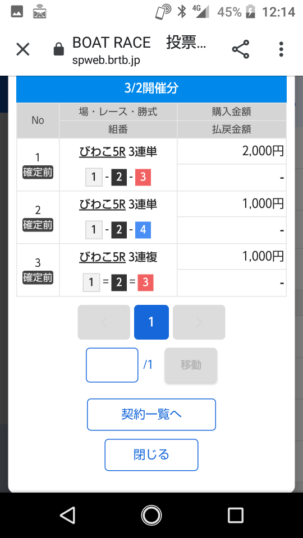This screenshot has width=303, height=538.
Task: Tap the Android home circle button
Action: [151, 516]
